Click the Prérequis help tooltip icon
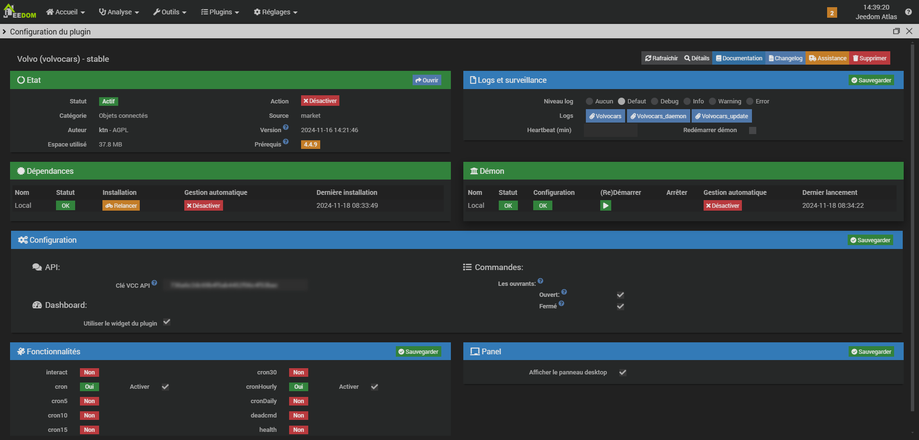The image size is (919, 440). click(x=286, y=142)
